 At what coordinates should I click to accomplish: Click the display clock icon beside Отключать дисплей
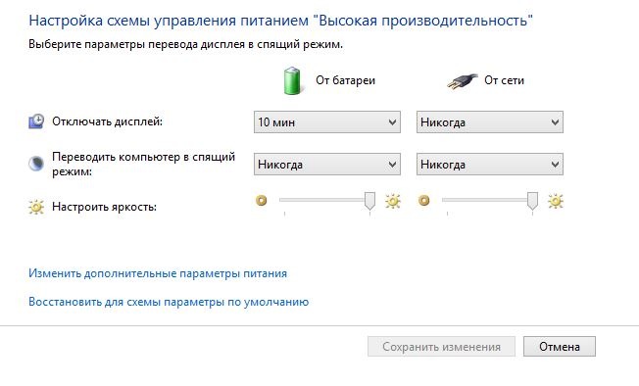tap(36, 121)
